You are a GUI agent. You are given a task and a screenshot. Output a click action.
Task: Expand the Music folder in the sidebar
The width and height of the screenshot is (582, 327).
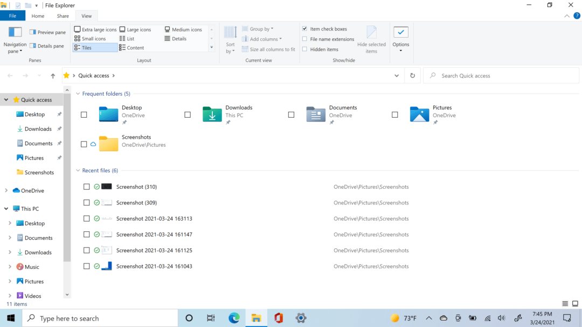(x=10, y=266)
